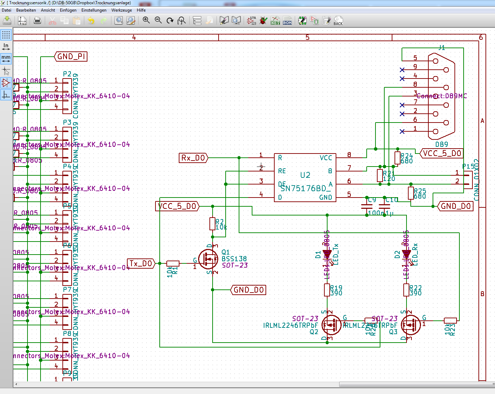
Task: Click the BACK import footprint icon
Action: pyautogui.click(x=338, y=20)
